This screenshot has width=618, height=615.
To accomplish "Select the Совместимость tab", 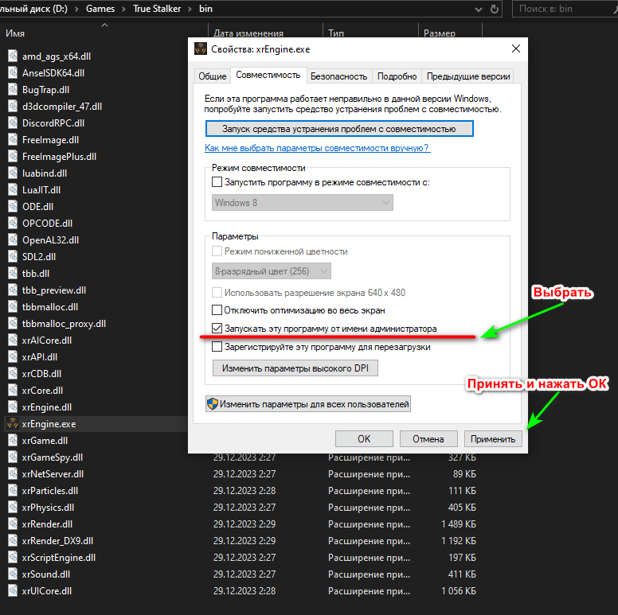I will pos(268,75).
